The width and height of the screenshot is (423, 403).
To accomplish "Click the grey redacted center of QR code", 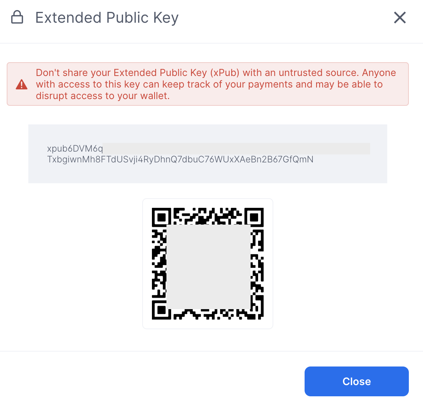I will tap(208, 267).
